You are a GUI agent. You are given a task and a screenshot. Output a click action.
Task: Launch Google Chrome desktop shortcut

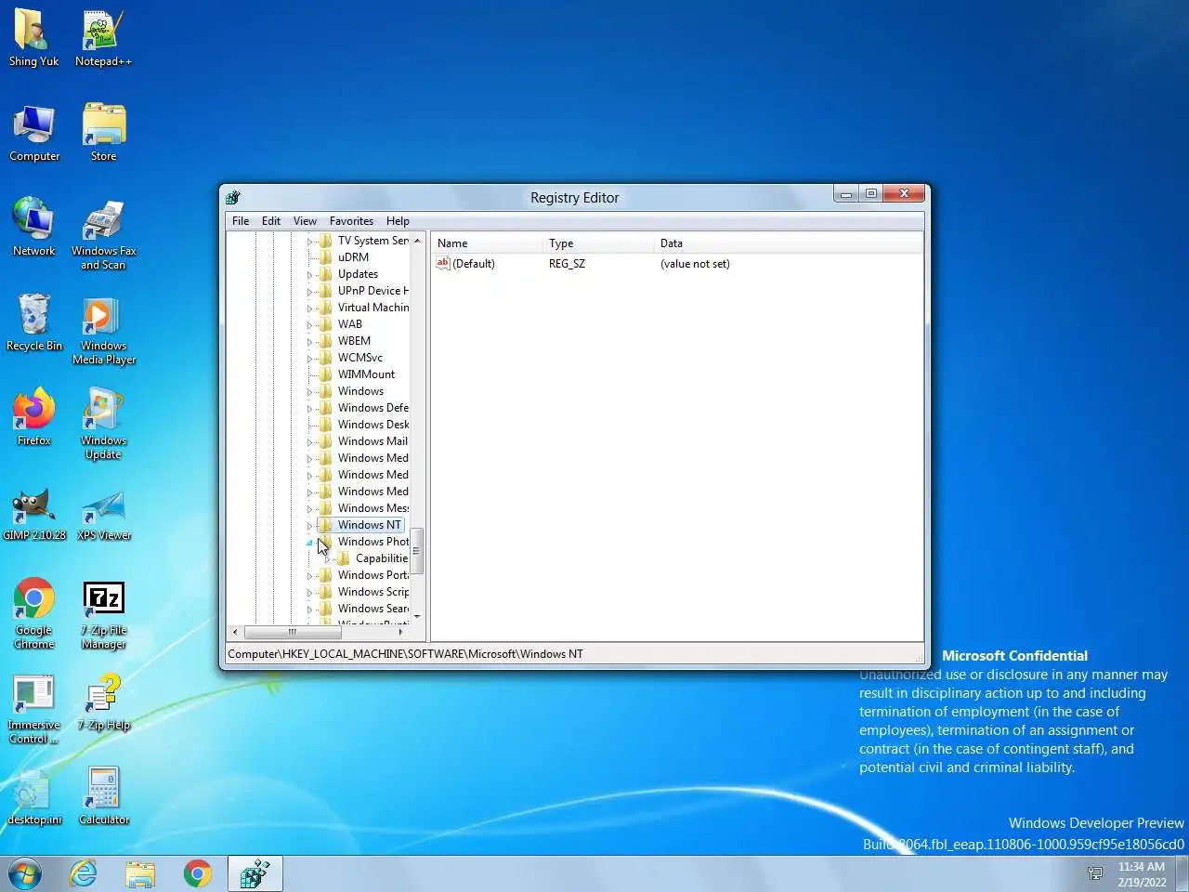click(34, 613)
